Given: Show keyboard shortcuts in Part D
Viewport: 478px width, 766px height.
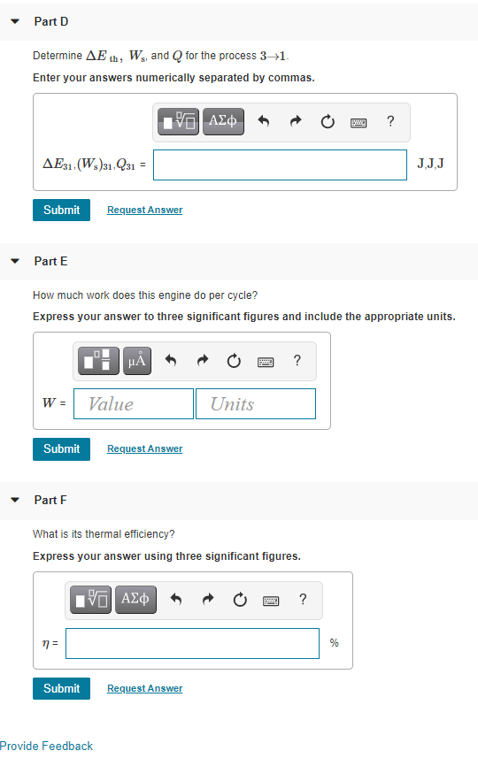Looking at the screenshot, I should pyautogui.click(x=358, y=122).
